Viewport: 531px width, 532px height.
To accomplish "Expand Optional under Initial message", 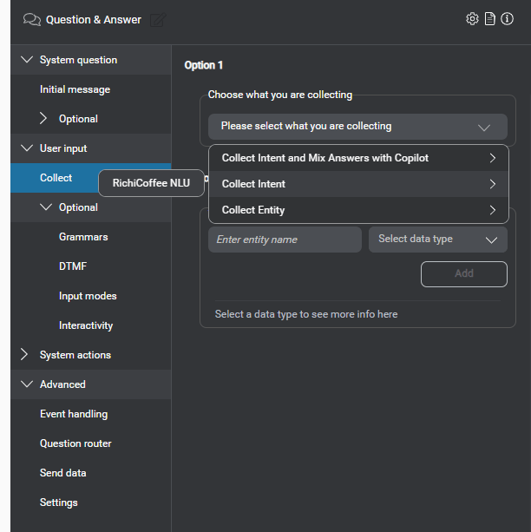I will point(45,119).
